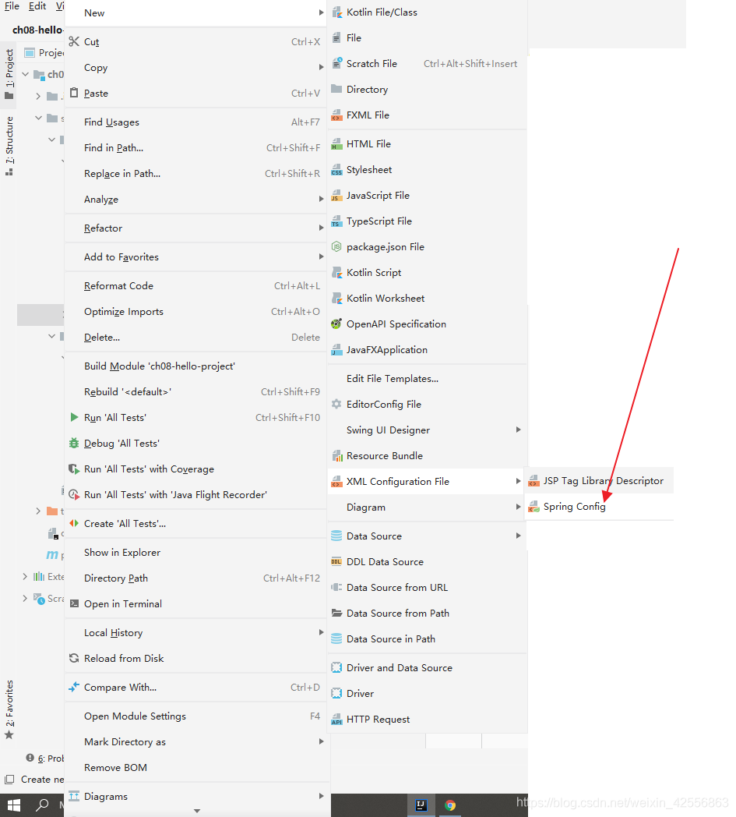Image resolution: width=736 pixels, height=817 pixels.
Task: Expand the Swing UI Designer submenu arrow
Action: [x=519, y=430]
